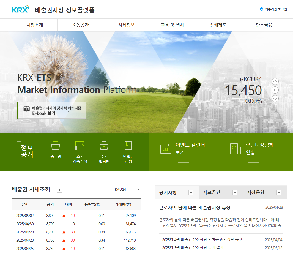Open the 소통공간 menu
Viewport: 293px width, 259px height.
[81, 25]
